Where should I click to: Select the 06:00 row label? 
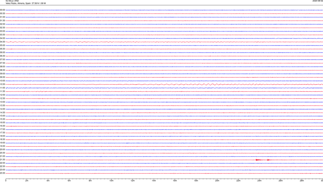pos(2,53)
